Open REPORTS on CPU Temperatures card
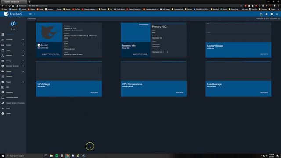 (x=179, y=93)
